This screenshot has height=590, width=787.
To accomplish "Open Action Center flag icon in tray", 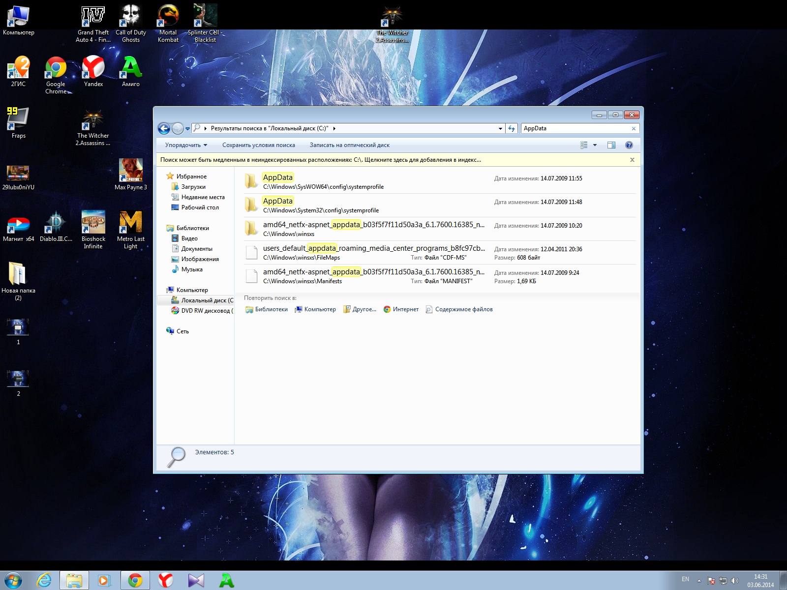I will (711, 581).
